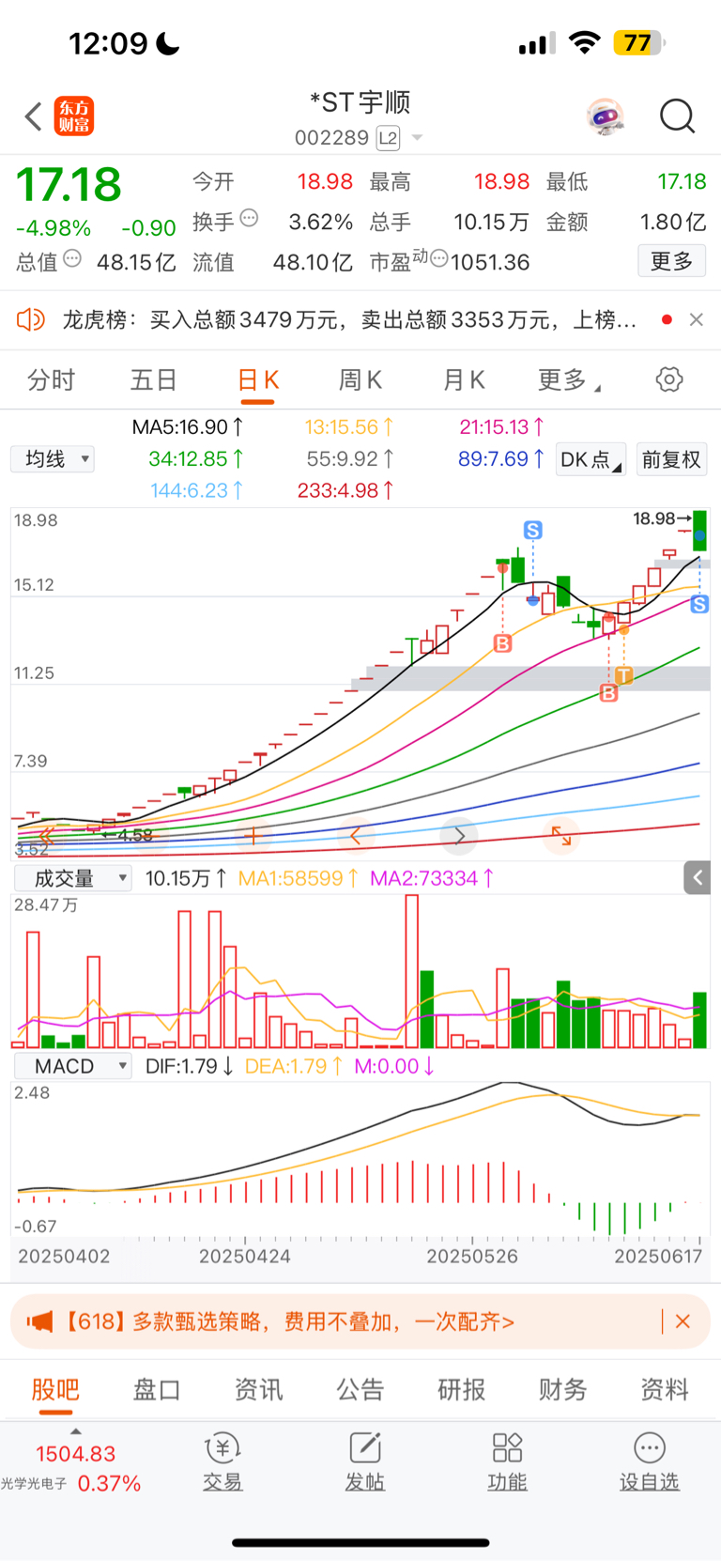
Task: Expand the 更多 chart period menu
Action: pos(569,379)
